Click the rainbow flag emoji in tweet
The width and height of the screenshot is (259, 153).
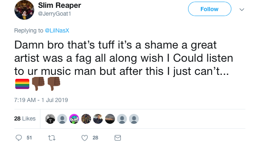pyautogui.click(x=22, y=84)
